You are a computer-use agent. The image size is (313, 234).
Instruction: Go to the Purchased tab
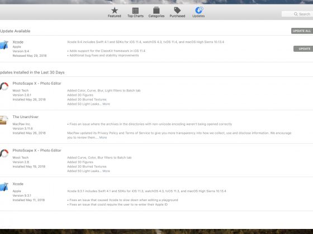point(177,12)
